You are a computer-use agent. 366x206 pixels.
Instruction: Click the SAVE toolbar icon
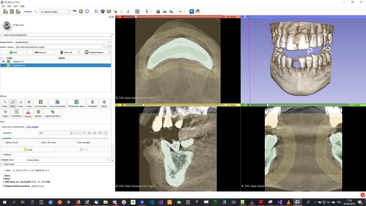[x=18, y=11]
